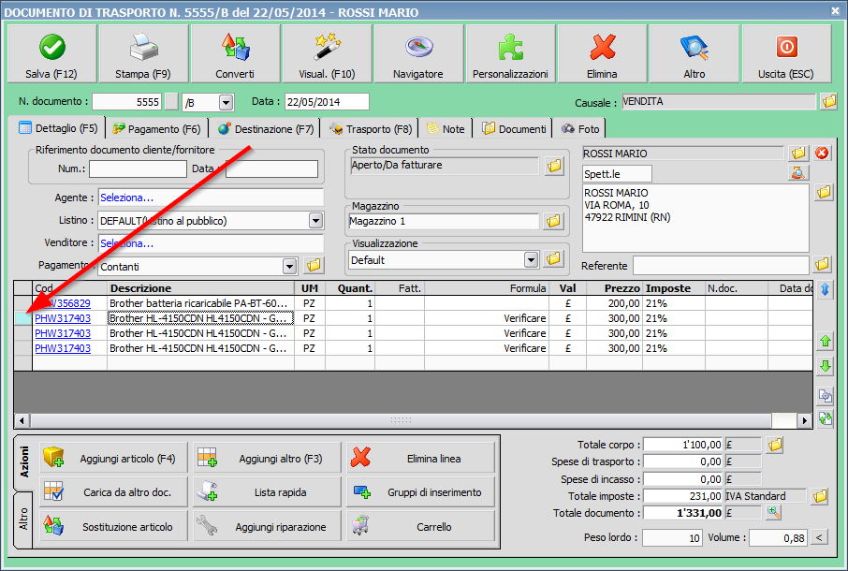The width and height of the screenshot is (848, 571).
Task: Switch to Pagamento (F6) tab
Action: click(156, 128)
